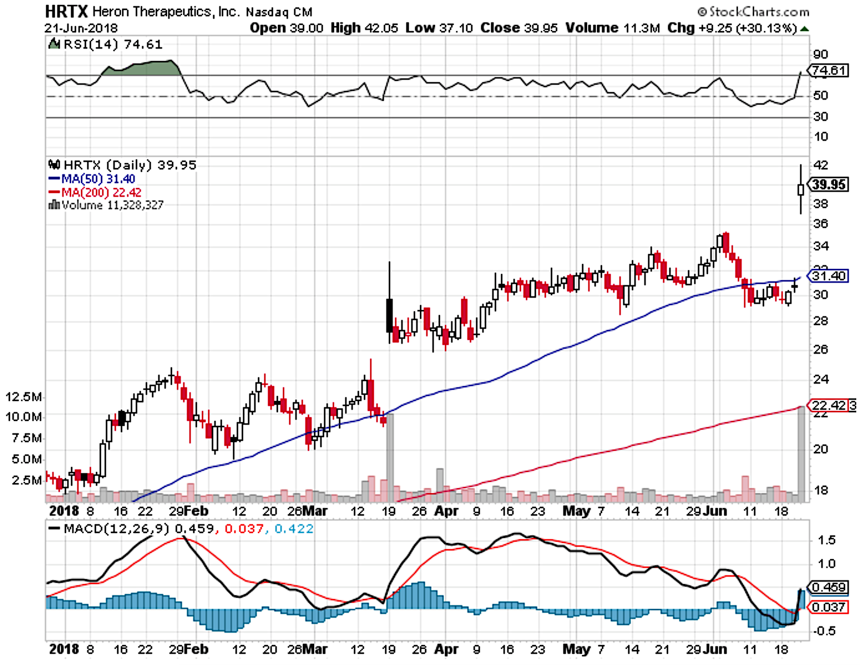Click the HRTX (Daily) 39.95 legend
Screen dimensions: 860x665
pos(130,165)
